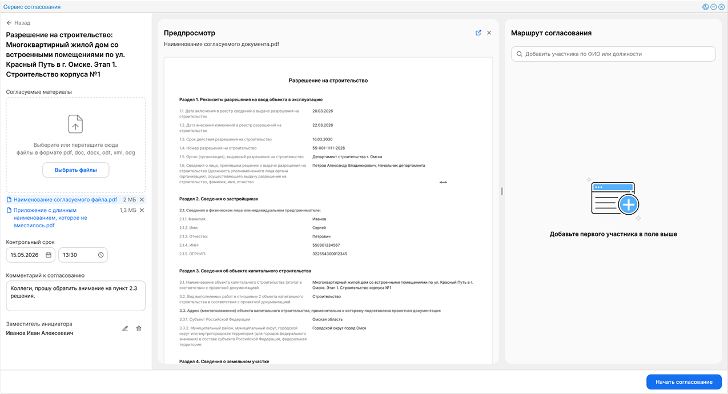Open the Наименование согласуемого файла.pdf link

[65, 200]
